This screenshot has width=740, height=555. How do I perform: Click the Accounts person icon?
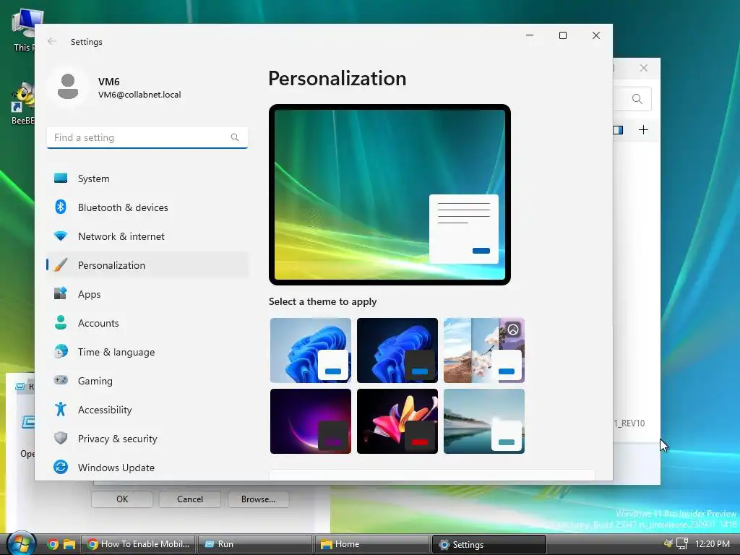[61, 323]
